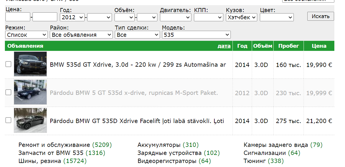Open thumbnail of BMW GT 535D Facelift listing
Viewport: 345px width, 167px height.
[30, 120]
